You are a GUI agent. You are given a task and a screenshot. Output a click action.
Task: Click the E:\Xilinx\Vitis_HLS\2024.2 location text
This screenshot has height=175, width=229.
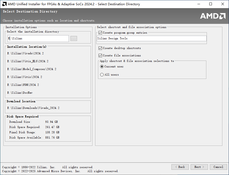[x=28, y=61]
